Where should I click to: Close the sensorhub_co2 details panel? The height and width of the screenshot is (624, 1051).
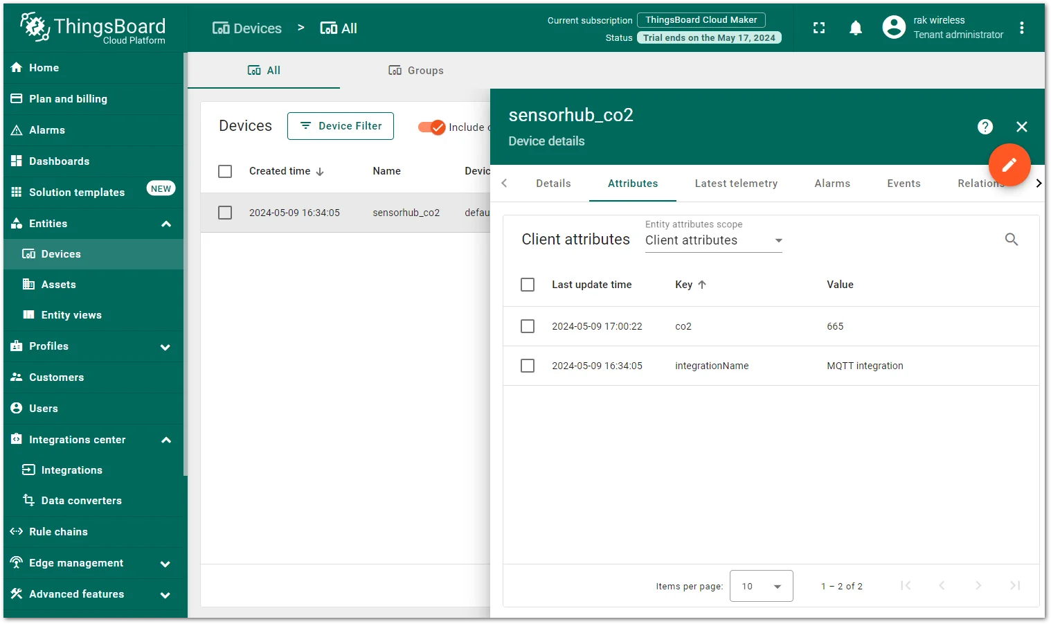pos(1022,127)
